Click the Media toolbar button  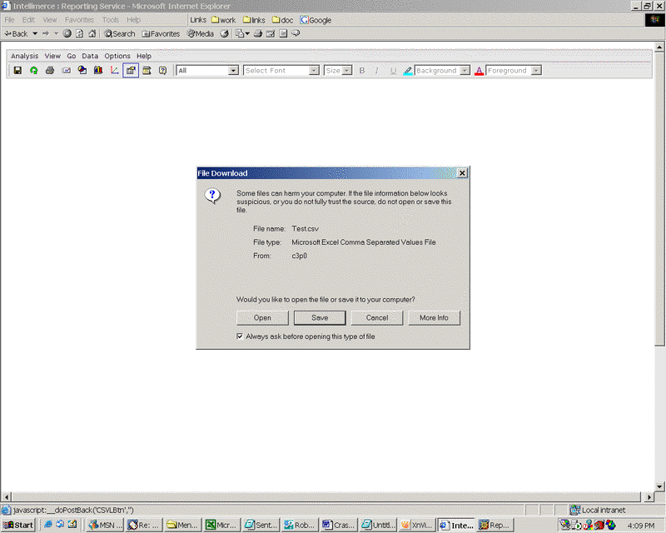(201, 33)
